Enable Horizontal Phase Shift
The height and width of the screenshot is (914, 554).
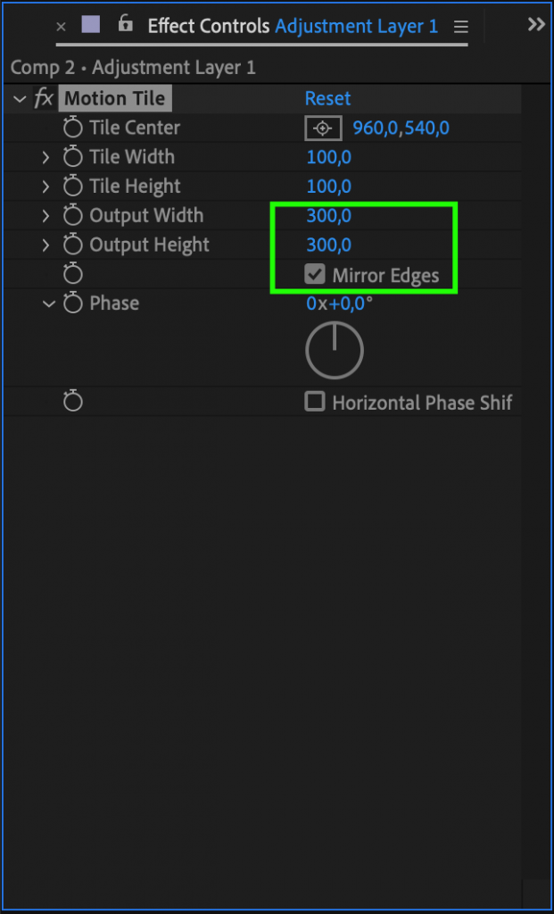(314, 402)
